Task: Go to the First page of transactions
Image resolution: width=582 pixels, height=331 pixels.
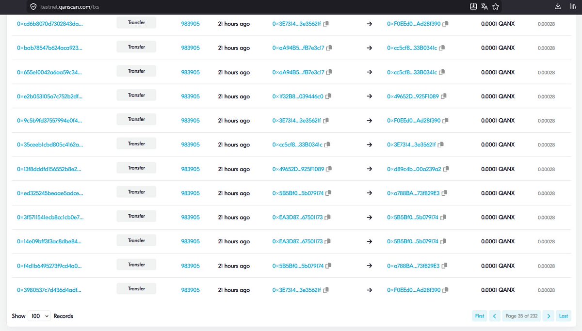Action: coord(480,315)
